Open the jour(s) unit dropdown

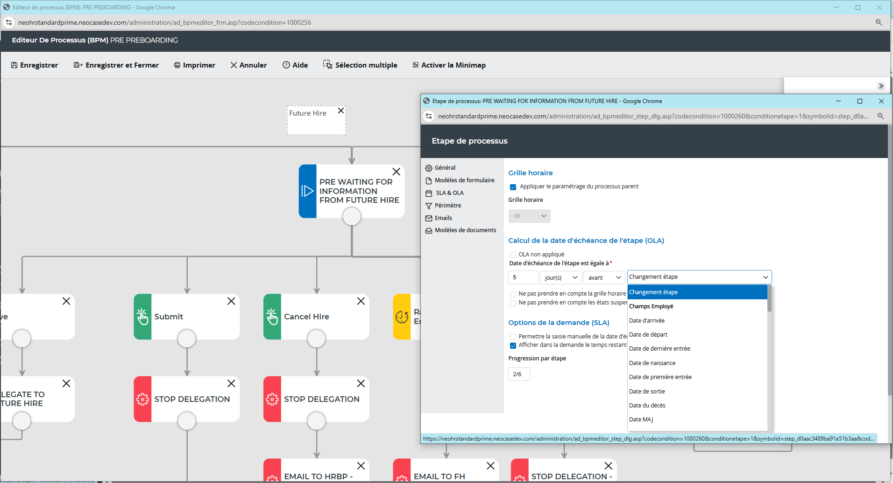pos(560,277)
